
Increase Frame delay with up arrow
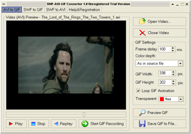173,48
